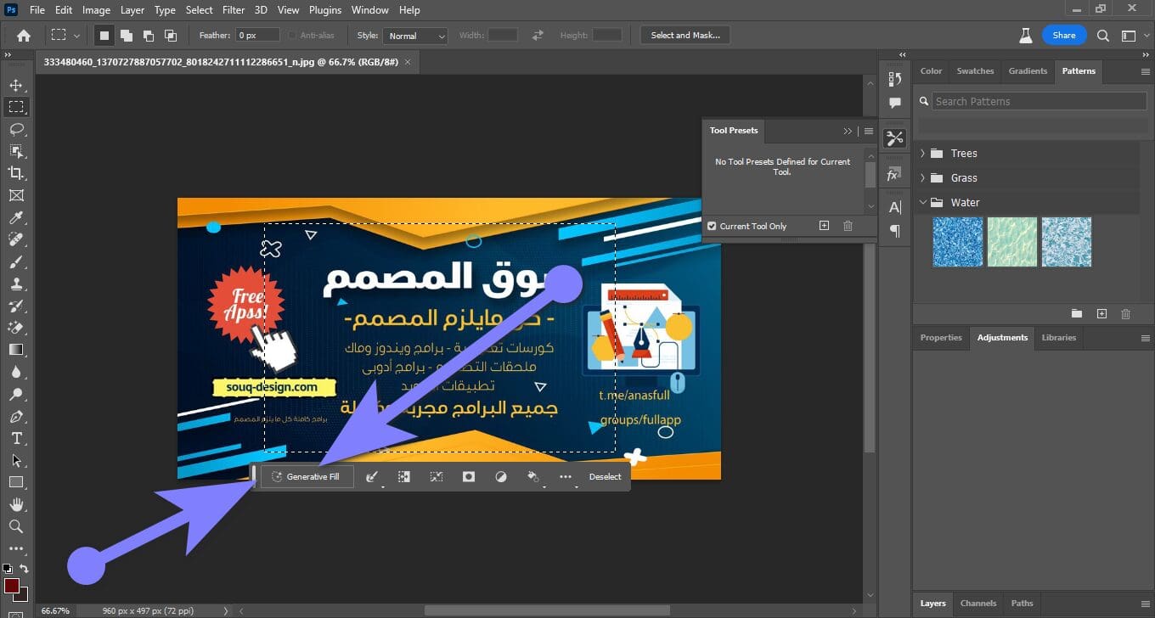This screenshot has width=1155, height=618.
Task: Click the blue Share button
Action: (x=1064, y=36)
